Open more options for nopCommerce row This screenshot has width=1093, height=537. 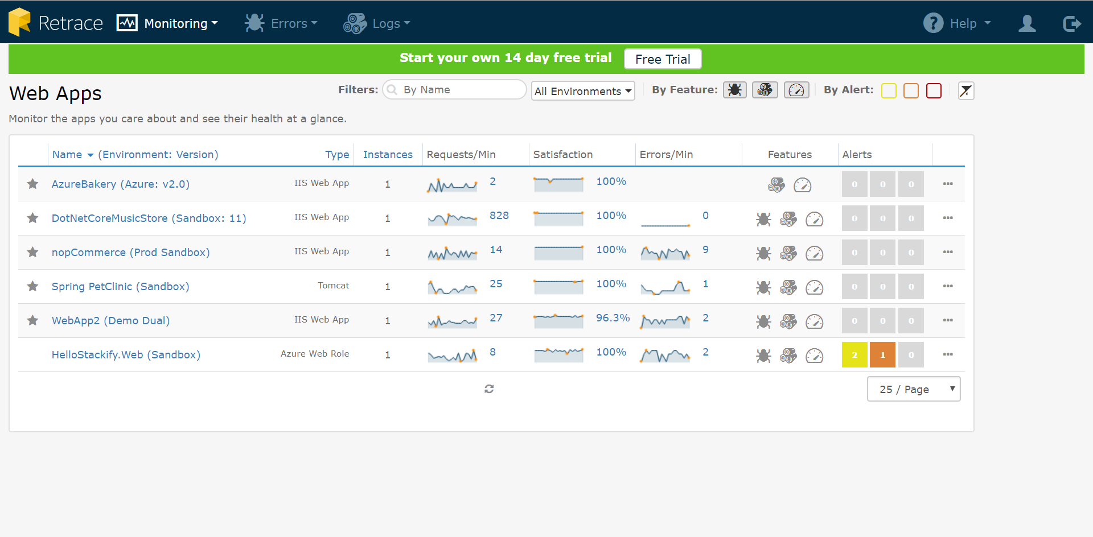948,252
